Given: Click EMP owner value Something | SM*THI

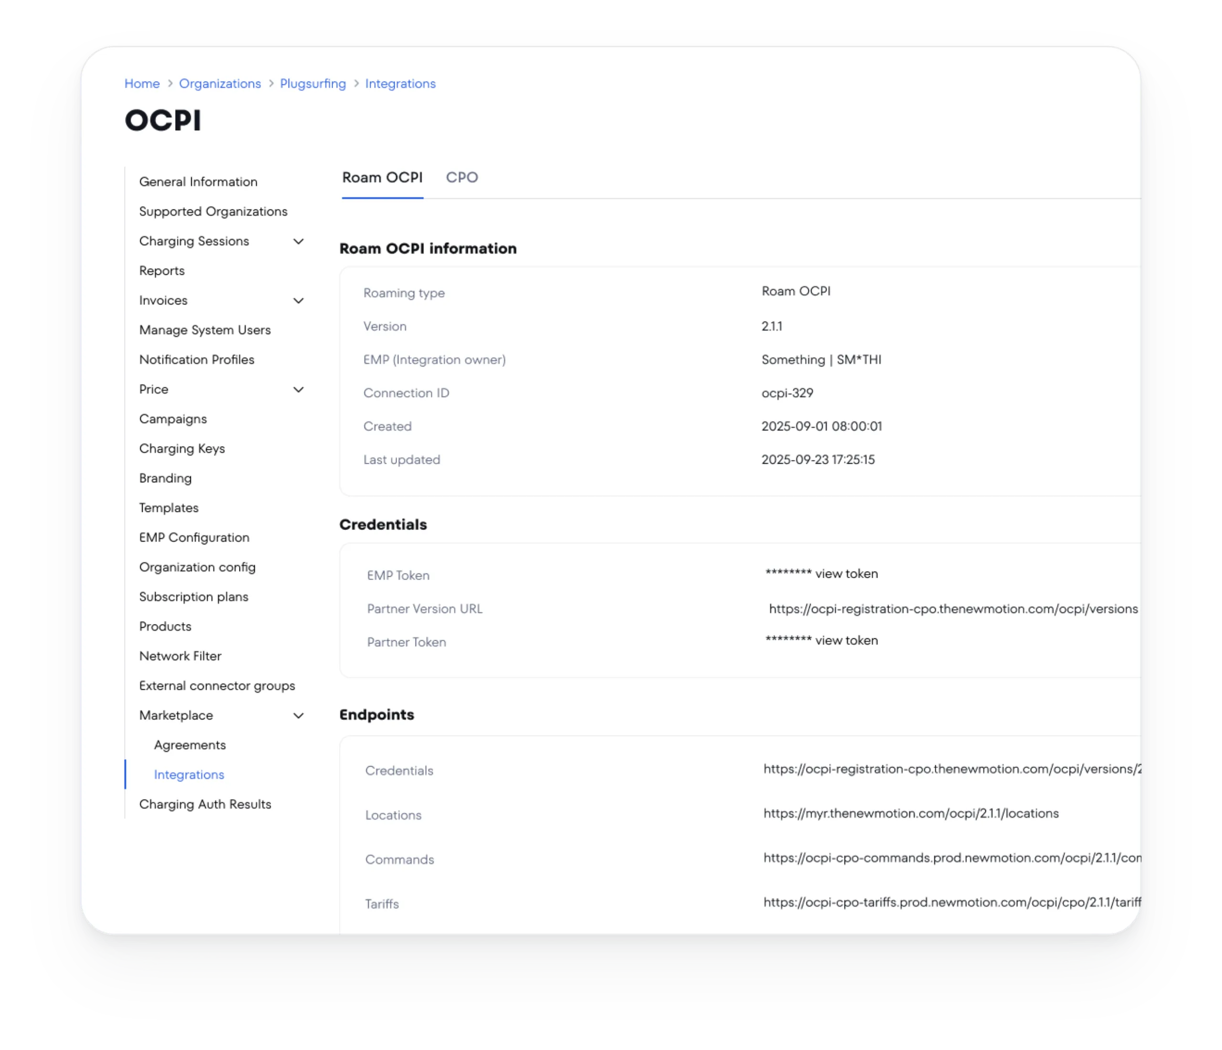Looking at the screenshot, I should 821,360.
